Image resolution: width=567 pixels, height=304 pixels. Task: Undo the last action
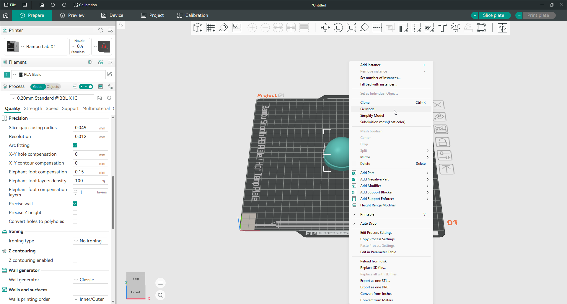tap(53, 5)
